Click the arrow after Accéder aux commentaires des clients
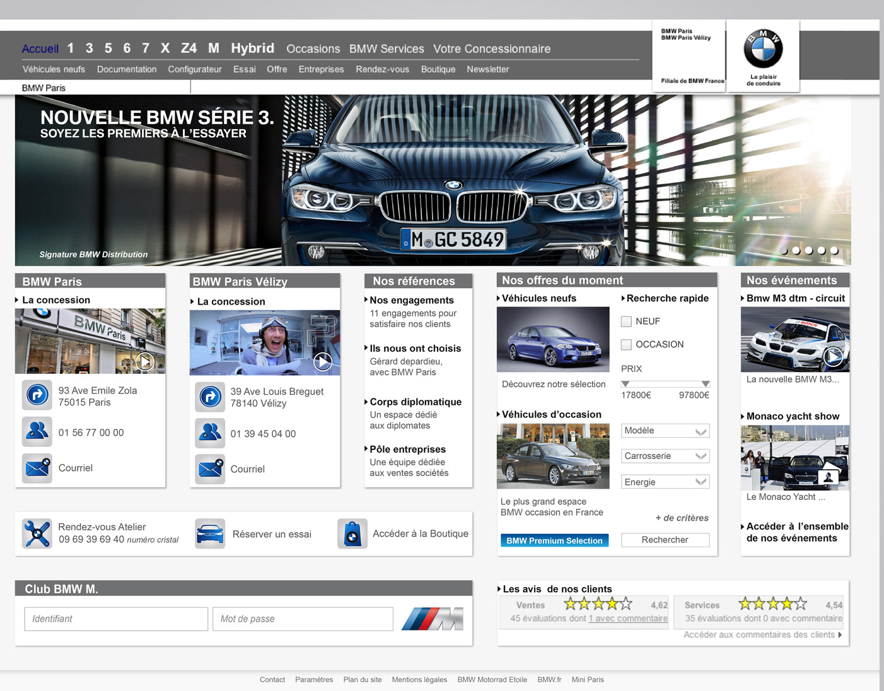The width and height of the screenshot is (884, 691). point(840,635)
